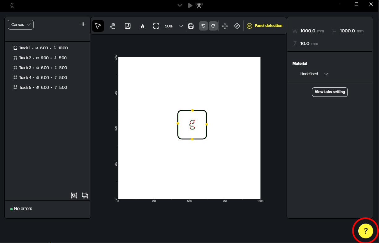Select Track 1 in the list

40,48
